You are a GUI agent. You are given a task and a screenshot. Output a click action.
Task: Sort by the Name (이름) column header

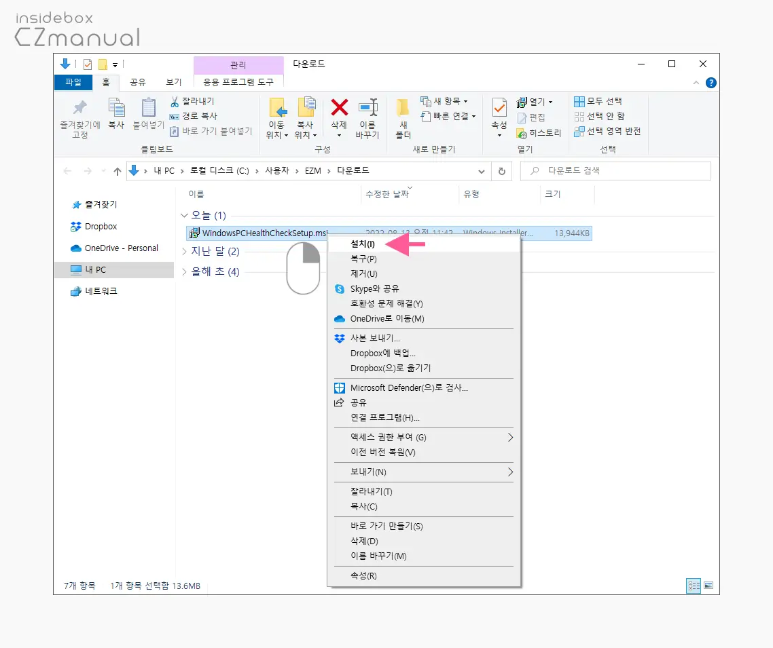[x=196, y=195]
